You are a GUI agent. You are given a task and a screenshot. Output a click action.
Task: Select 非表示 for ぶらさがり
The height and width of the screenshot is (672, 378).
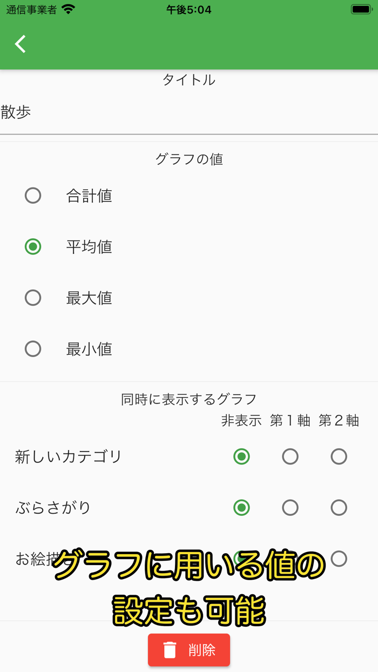point(241,507)
